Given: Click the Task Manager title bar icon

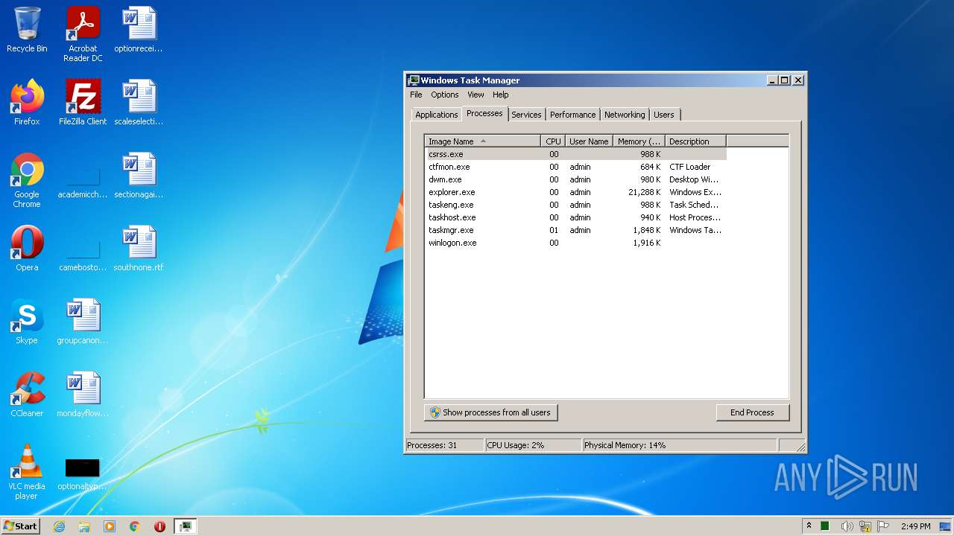Looking at the screenshot, I should (413, 80).
